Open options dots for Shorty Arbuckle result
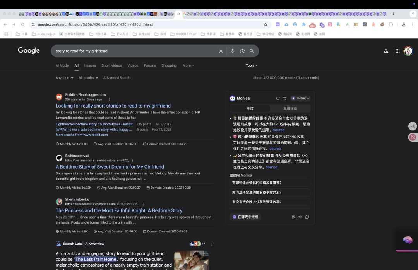This screenshot has width=418, height=270. pyautogui.click(x=143, y=204)
